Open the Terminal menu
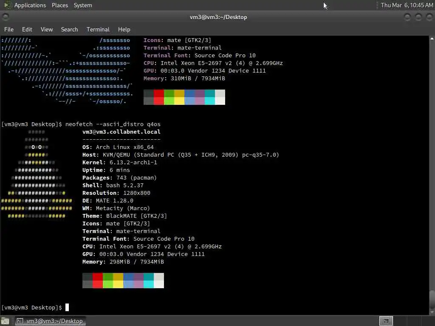This screenshot has width=435, height=326. tap(98, 29)
